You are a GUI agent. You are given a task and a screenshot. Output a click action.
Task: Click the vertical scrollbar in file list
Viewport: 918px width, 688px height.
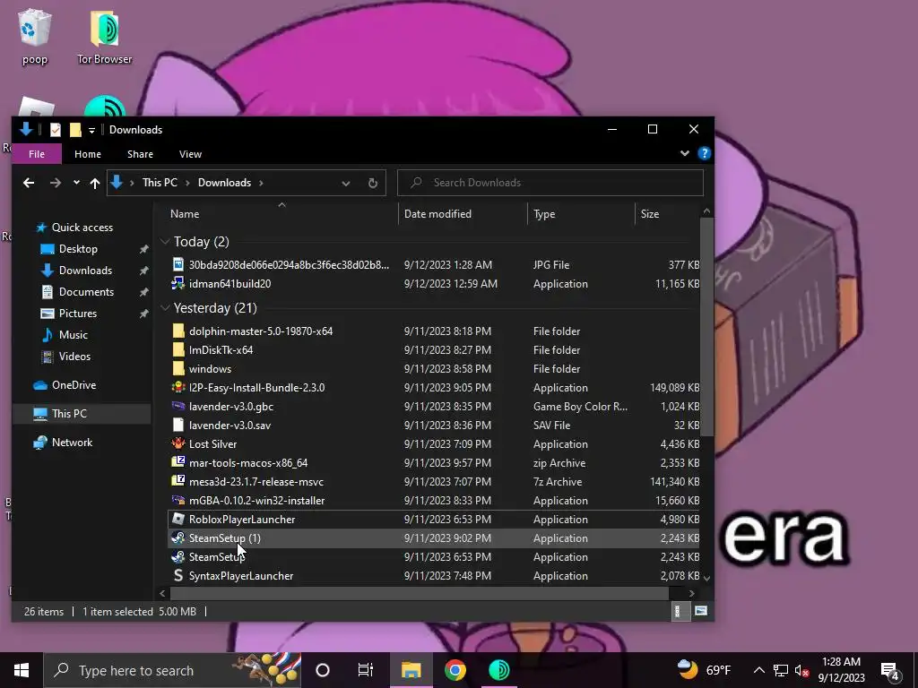tap(706, 328)
